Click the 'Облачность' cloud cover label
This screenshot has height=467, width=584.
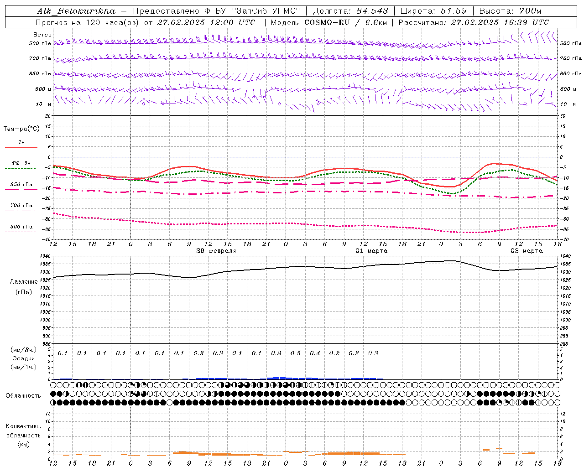[23, 396]
